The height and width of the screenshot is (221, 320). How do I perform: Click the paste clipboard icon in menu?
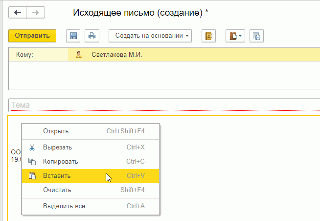click(x=32, y=176)
